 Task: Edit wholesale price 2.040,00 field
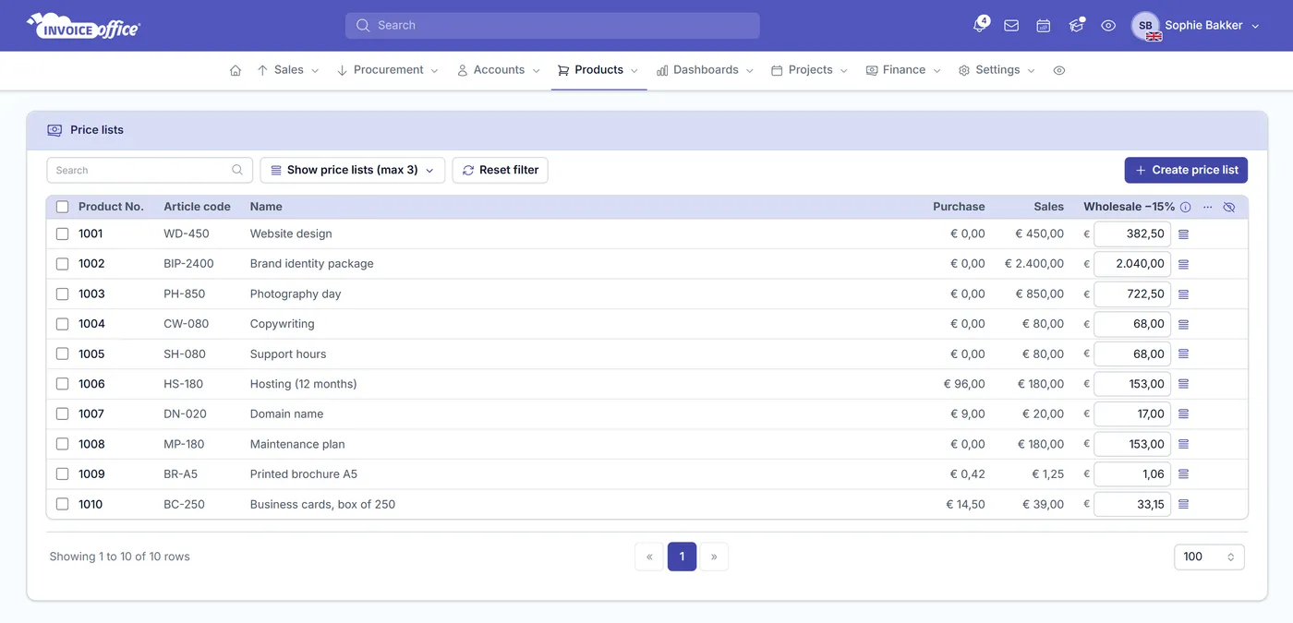click(x=1132, y=264)
